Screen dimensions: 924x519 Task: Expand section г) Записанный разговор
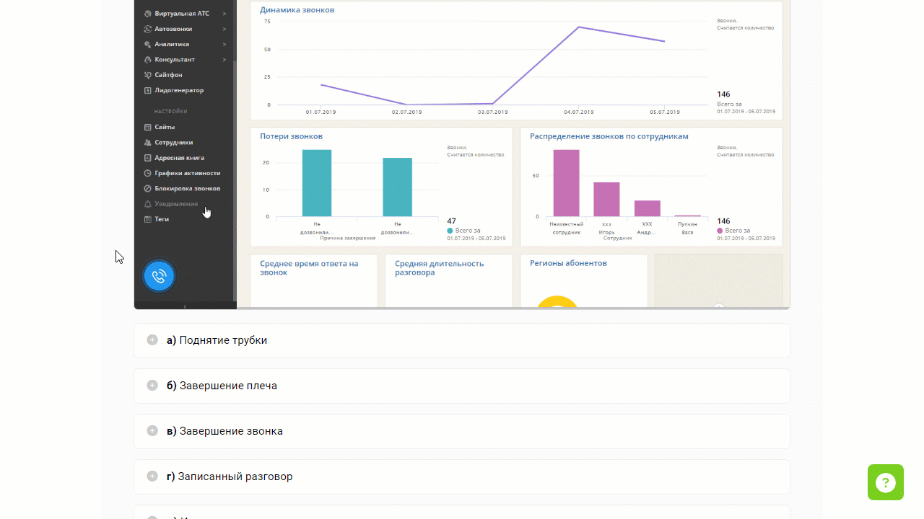[462, 476]
